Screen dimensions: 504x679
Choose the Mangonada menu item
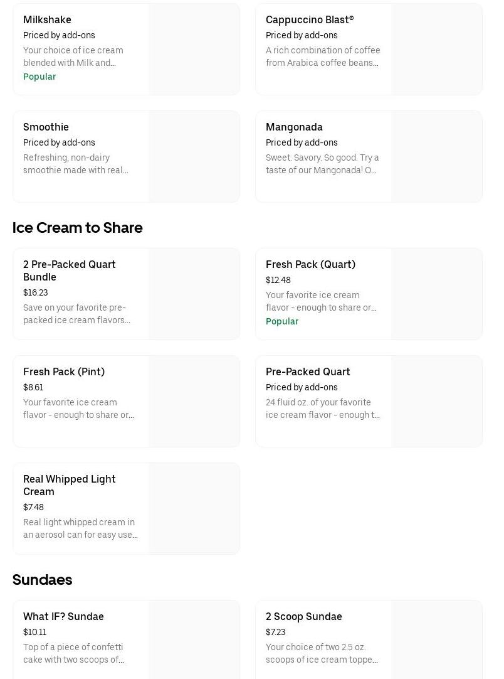tap(294, 127)
